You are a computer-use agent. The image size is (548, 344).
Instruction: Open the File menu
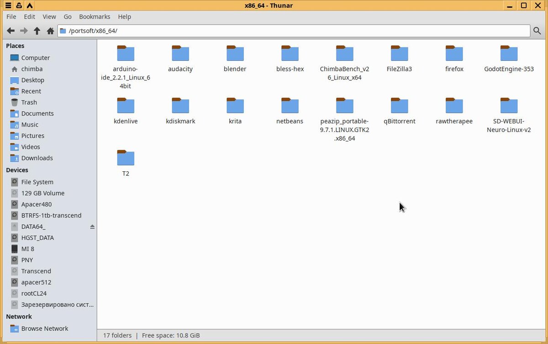pos(11,16)
